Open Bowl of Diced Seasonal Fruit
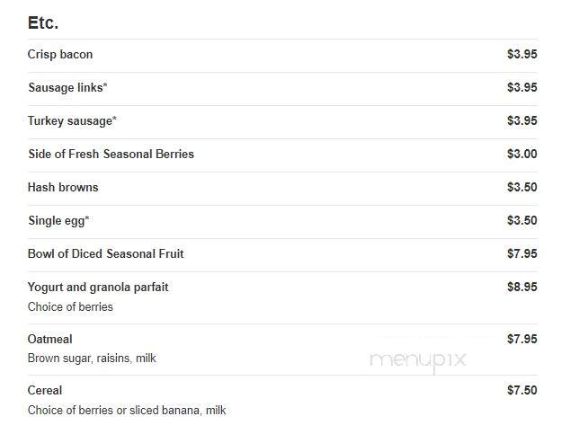Screen dimensions: 579x434 [x=105, y=253]
